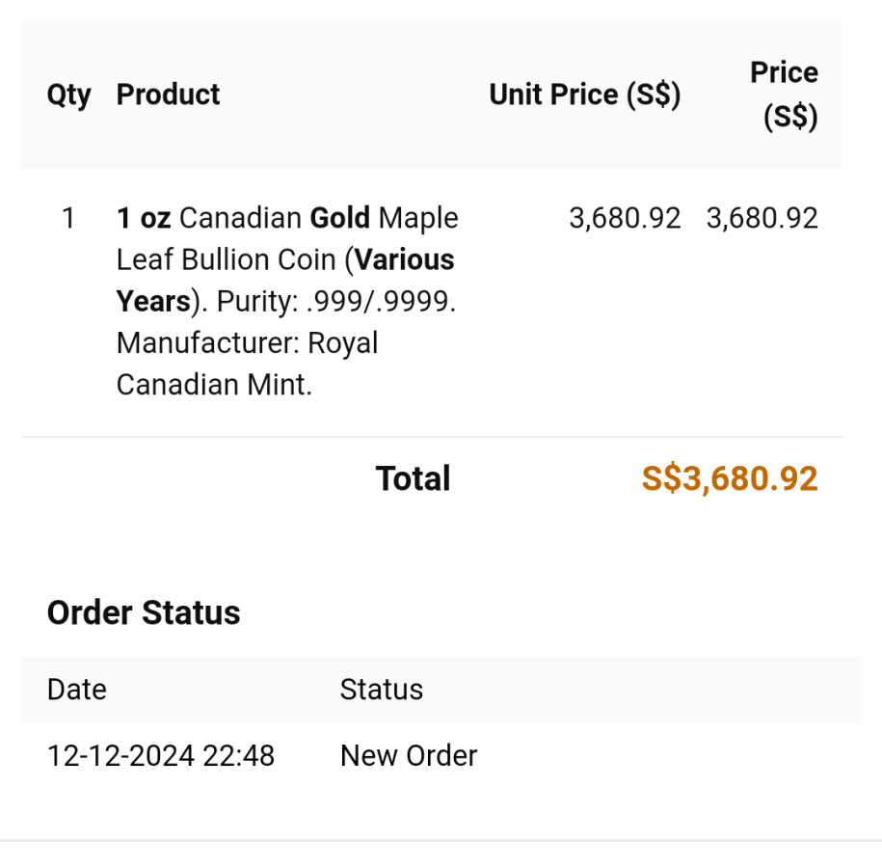882x868 pixels.
Task: Click the unit price value 3,680.92
Action: point(625,218)
